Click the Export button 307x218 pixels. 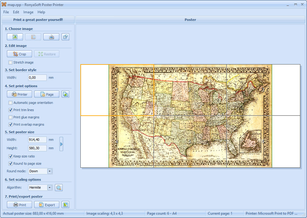46,204
